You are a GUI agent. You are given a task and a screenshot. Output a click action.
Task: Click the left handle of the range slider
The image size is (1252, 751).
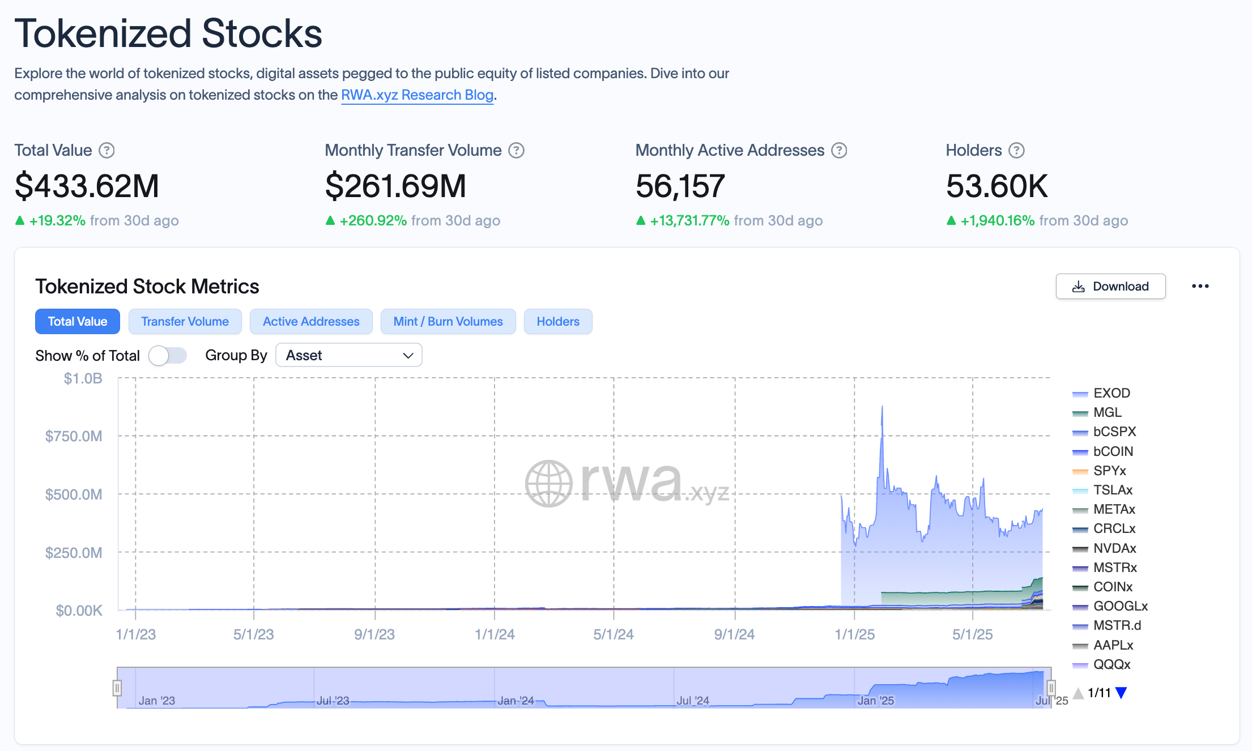(x=117, y=688)
